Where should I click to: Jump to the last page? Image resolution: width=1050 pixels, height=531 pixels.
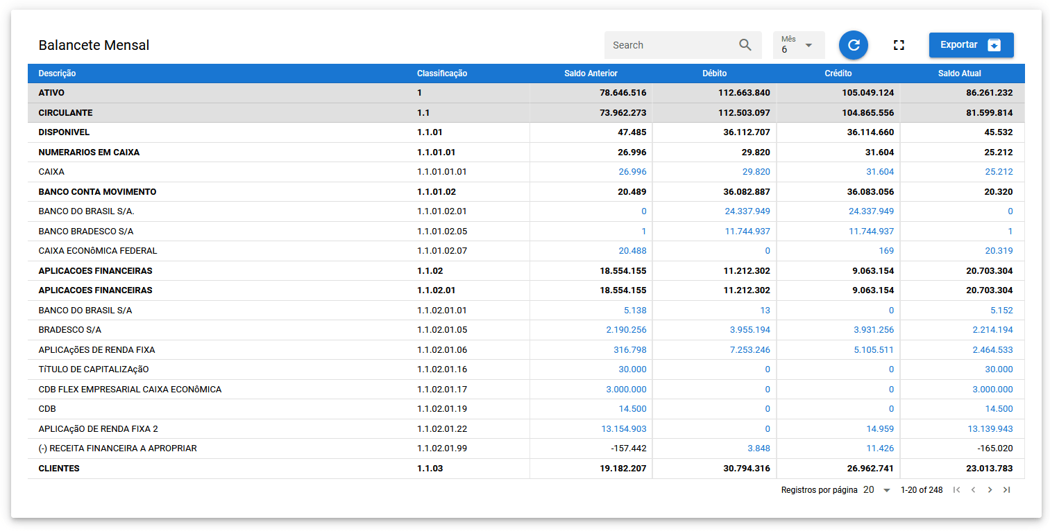point(1006,490)
